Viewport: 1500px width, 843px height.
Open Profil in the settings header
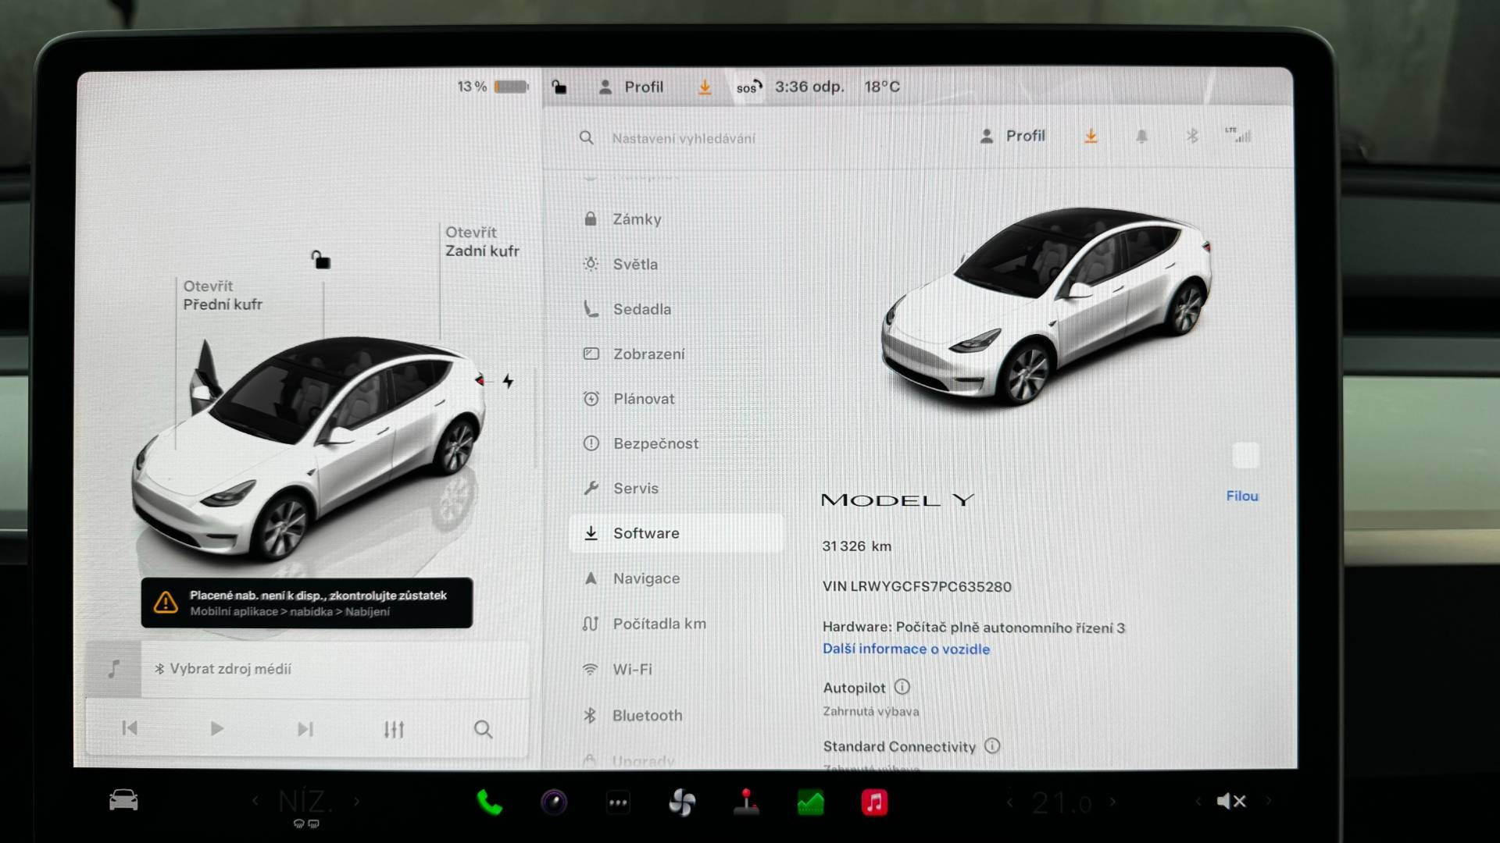(1012, 136)
